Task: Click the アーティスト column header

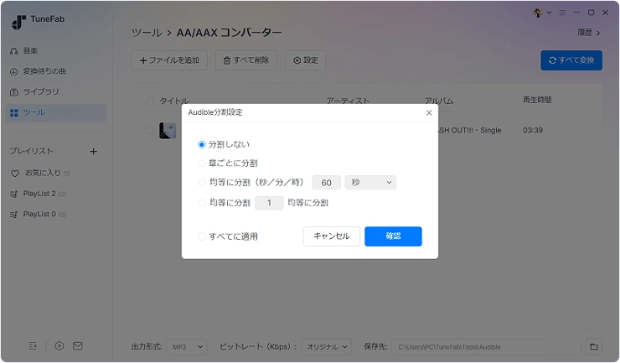Action: [x=348, y=101]
